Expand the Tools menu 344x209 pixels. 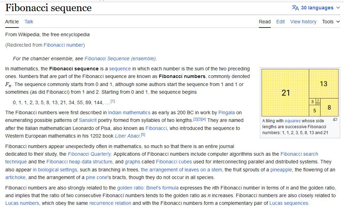[x=331, y=22]
